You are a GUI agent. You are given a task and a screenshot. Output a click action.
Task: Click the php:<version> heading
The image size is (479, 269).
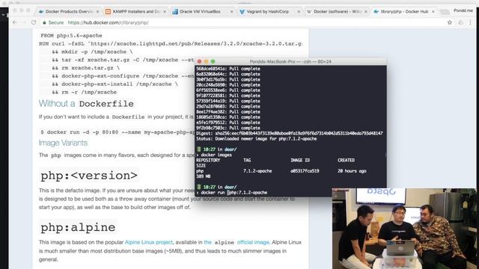[89, 176]
